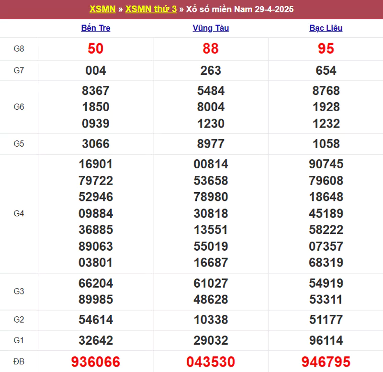Click G4 number 79722

(96, 181)
